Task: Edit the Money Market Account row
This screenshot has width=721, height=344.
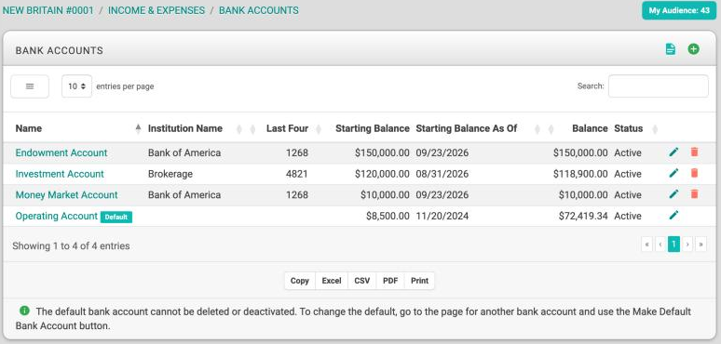Action: pos(673,194)
